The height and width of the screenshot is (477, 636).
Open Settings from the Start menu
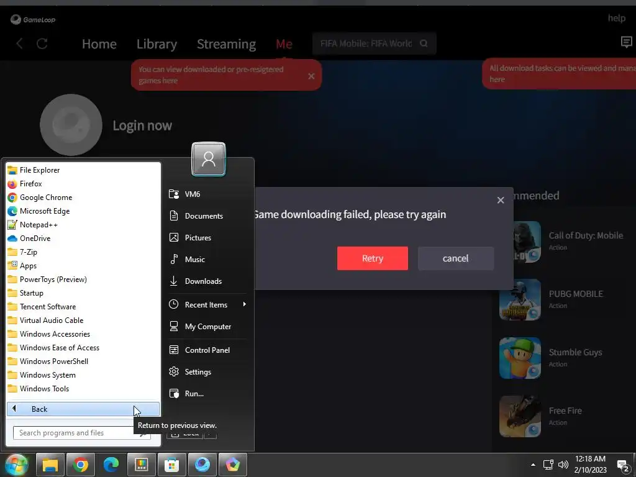[x=207, y=372]
